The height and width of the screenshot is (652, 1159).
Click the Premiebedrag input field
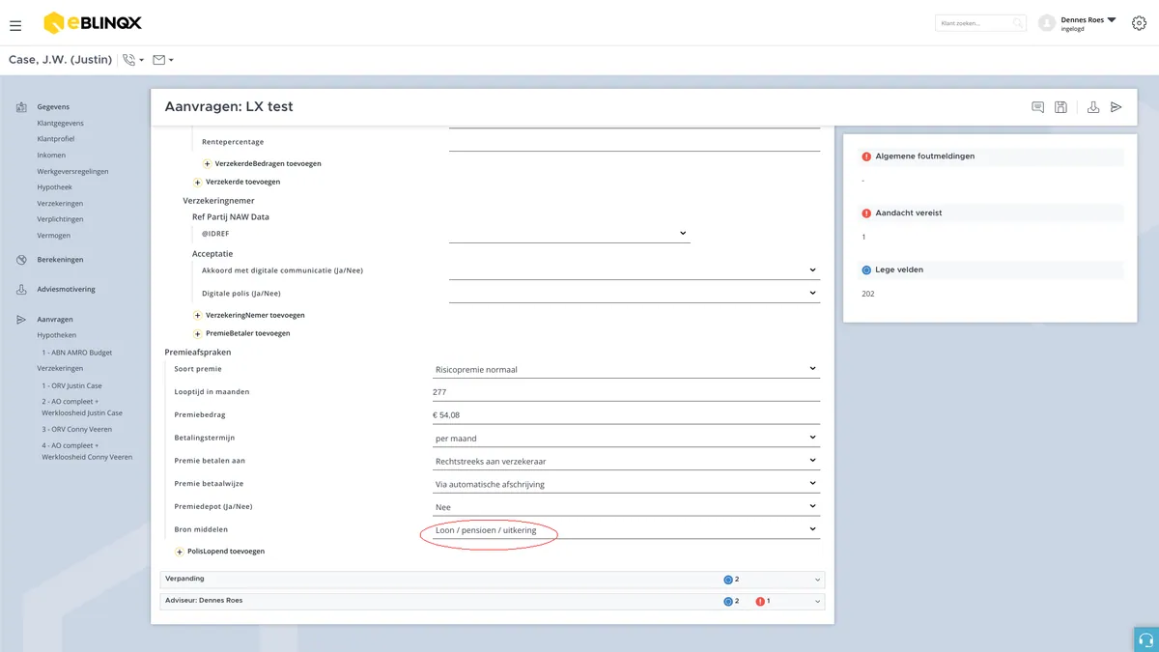[626, 415]
